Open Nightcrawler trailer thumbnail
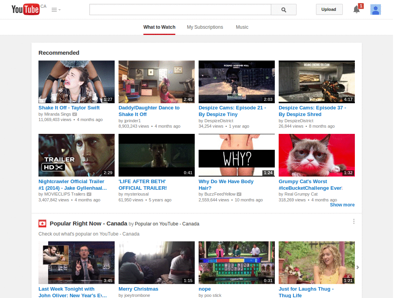The image size is (398, 298). (x=77, y=155)
